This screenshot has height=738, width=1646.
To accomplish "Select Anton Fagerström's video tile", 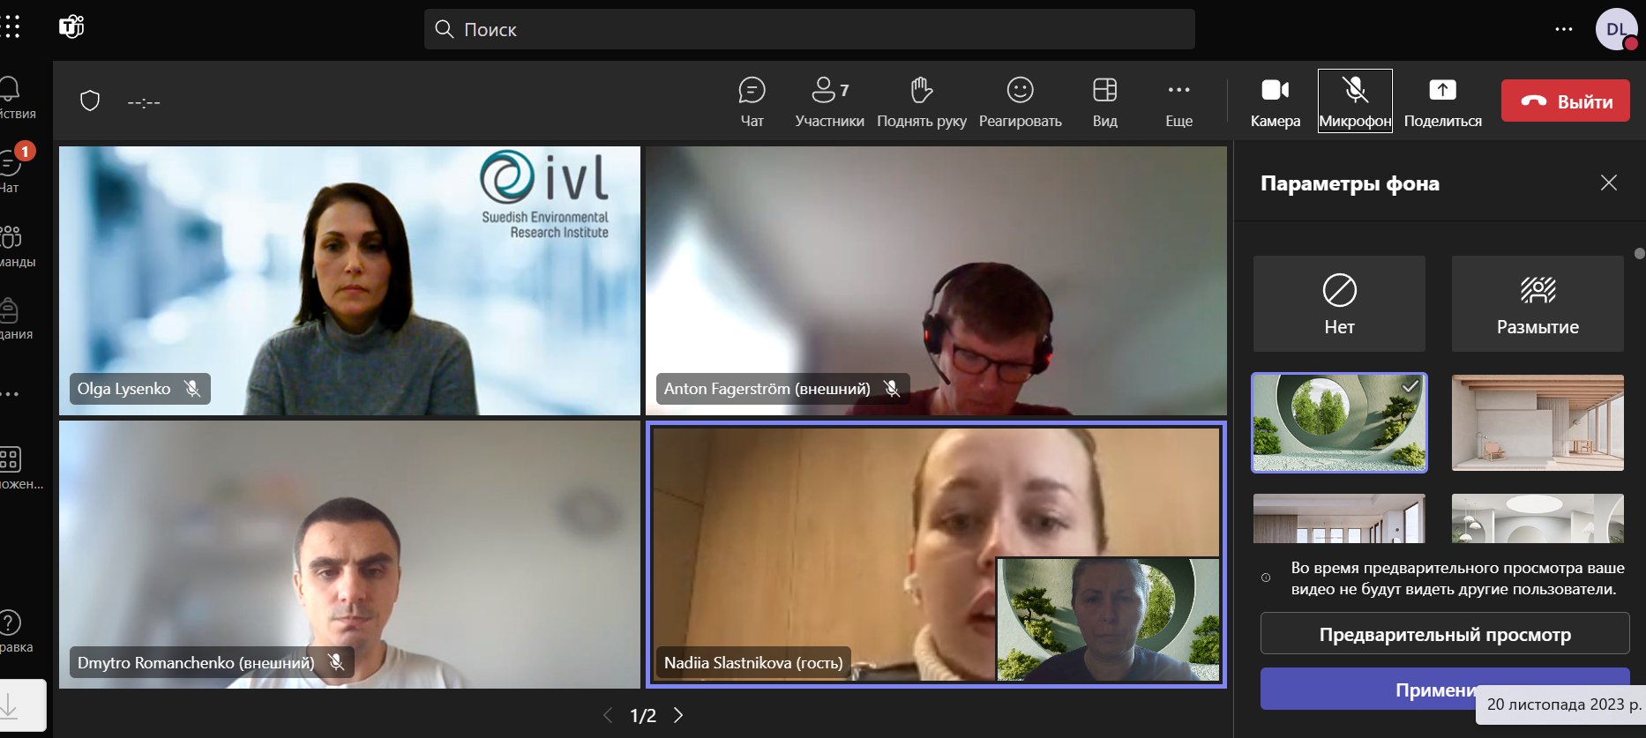I will tap(936, 280).
